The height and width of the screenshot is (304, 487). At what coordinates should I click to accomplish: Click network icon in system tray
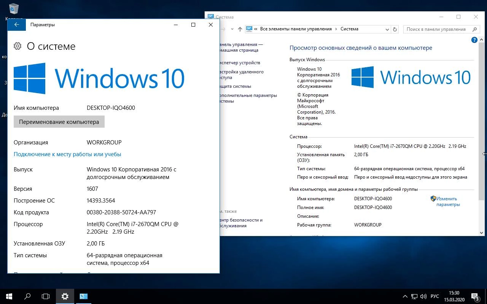pos(414,296)
